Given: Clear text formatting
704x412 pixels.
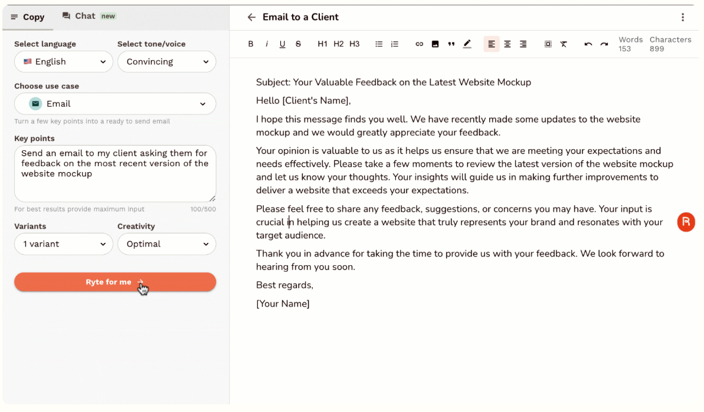Looking at the screenshot, I should pyautogui.click(x=564, y=44).
